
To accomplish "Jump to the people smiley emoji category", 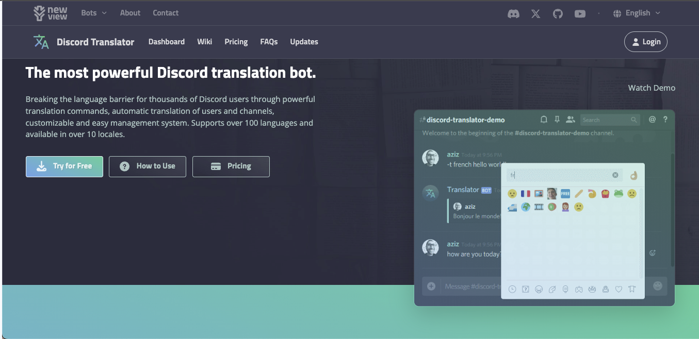I will point(539,290).
